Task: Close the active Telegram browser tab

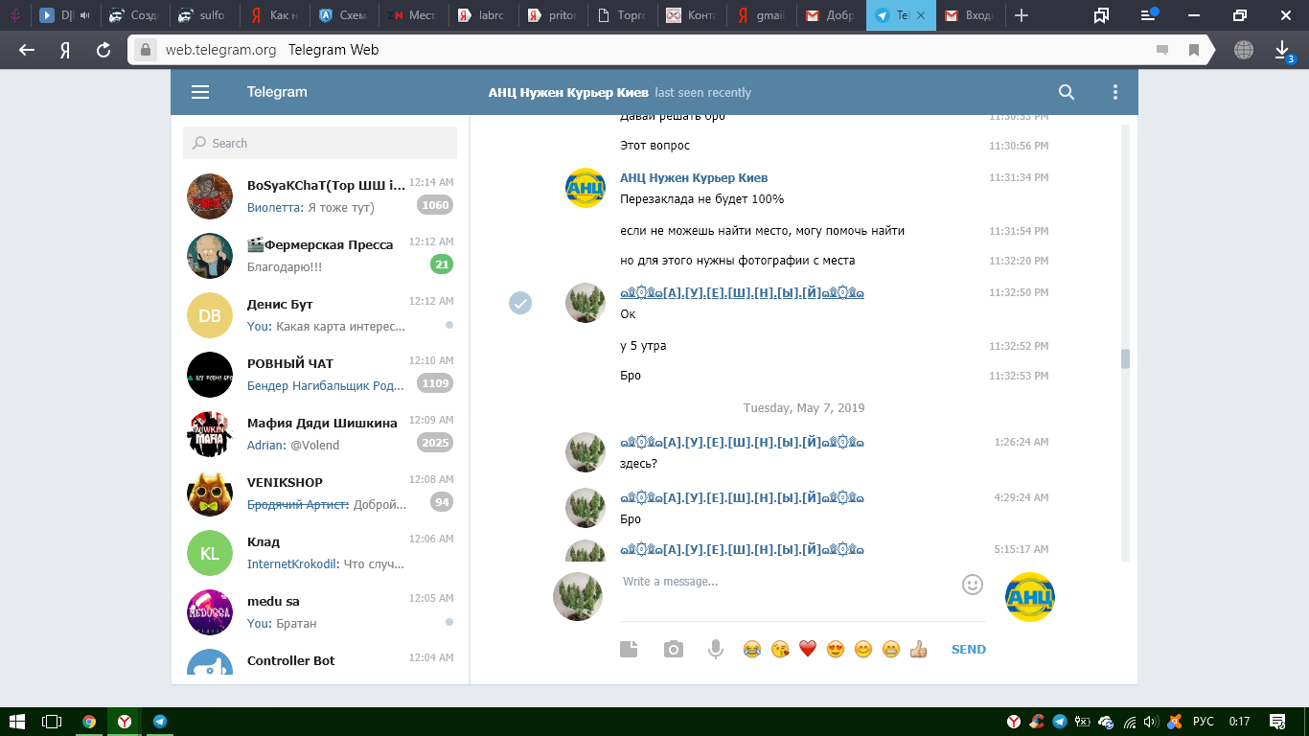Action: coord(921,15)
